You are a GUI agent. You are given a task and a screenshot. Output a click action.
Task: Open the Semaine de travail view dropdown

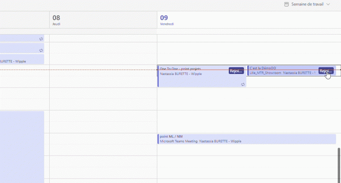307,4
